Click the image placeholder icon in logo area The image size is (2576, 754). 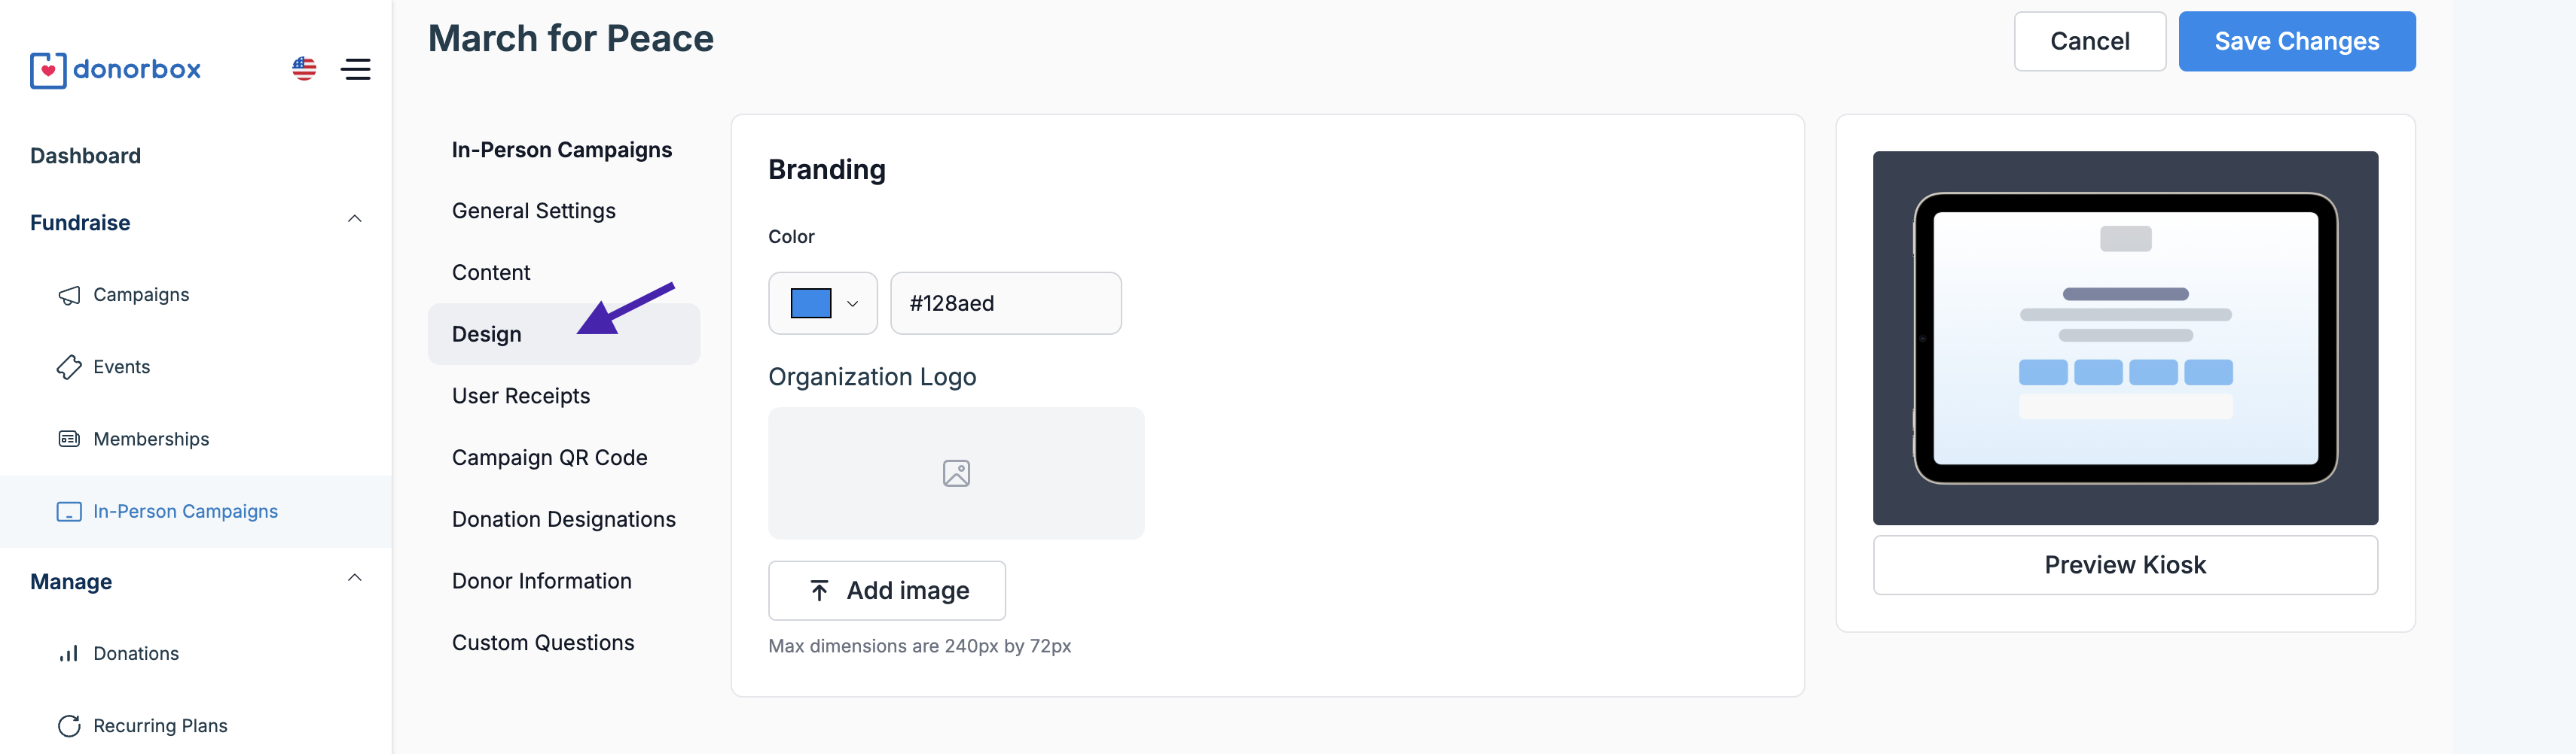tap(956, 473)
